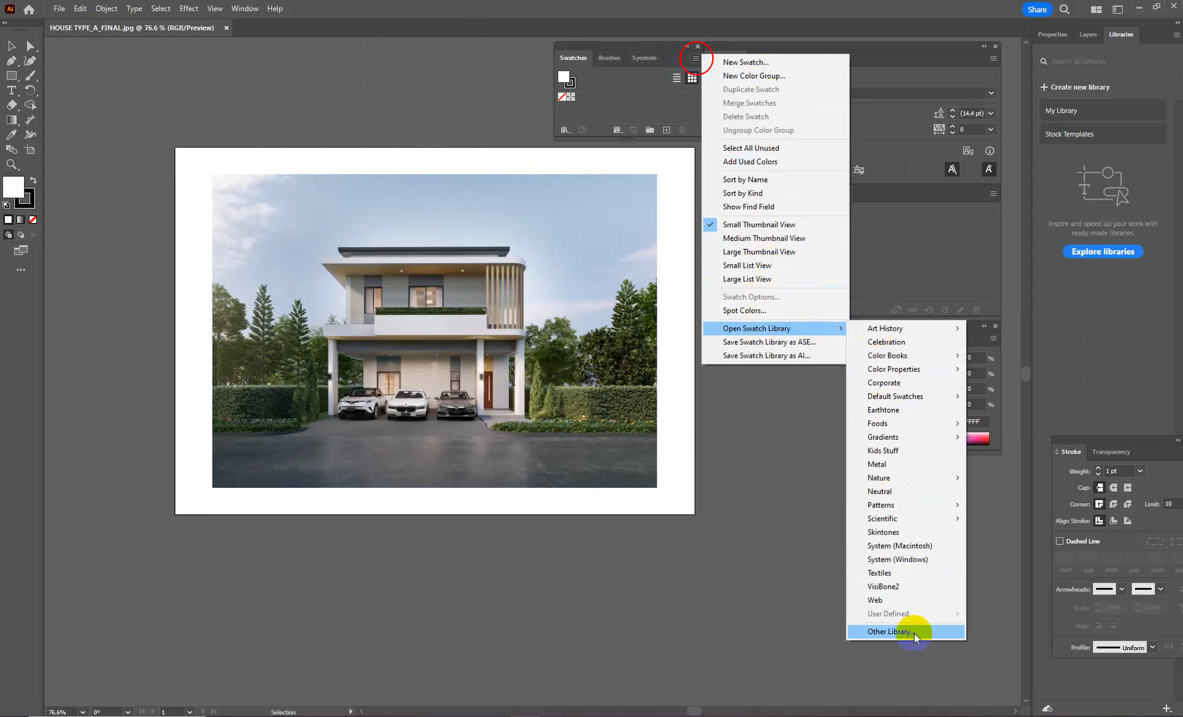The width and height of the screenshot is (1183, 717).
Task: Open the stroke Profile dropdown
Action: pyautogui.click(x=1152, y=647)
